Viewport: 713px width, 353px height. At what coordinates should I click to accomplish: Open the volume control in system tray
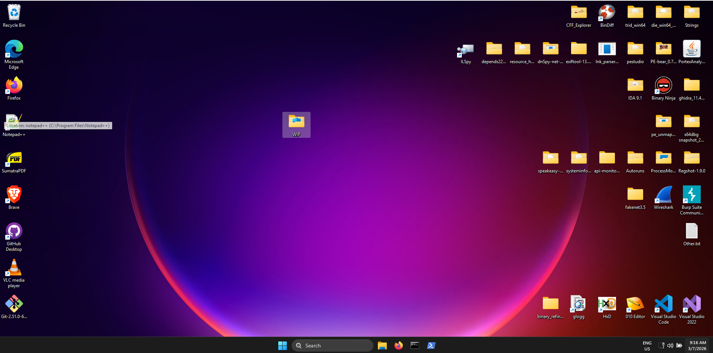tap(670, 346)
